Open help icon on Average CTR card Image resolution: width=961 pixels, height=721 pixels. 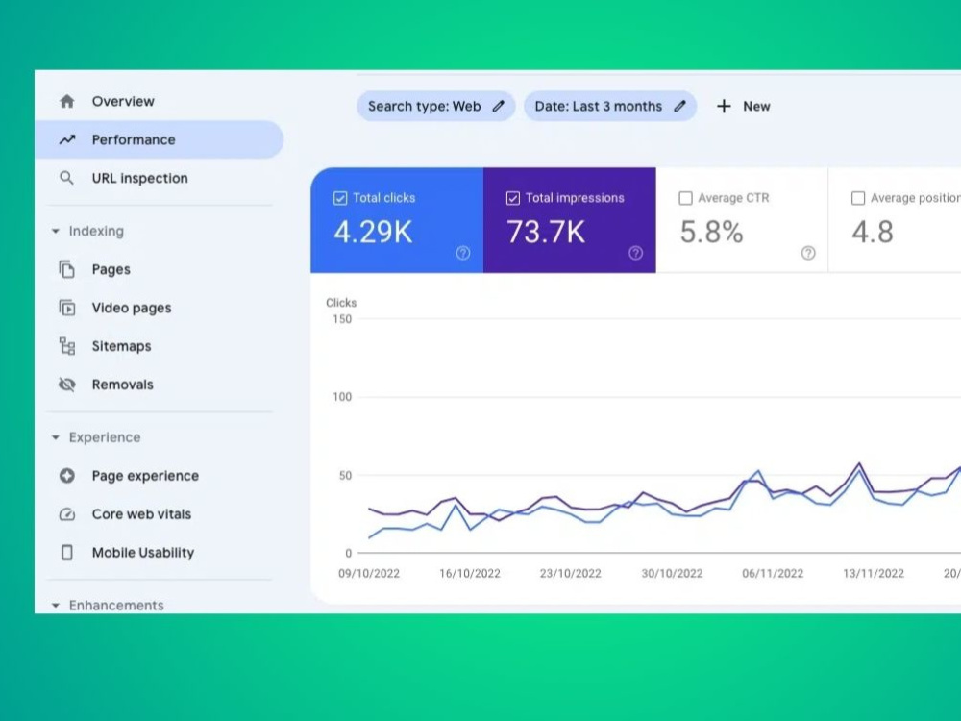(808, 253)
